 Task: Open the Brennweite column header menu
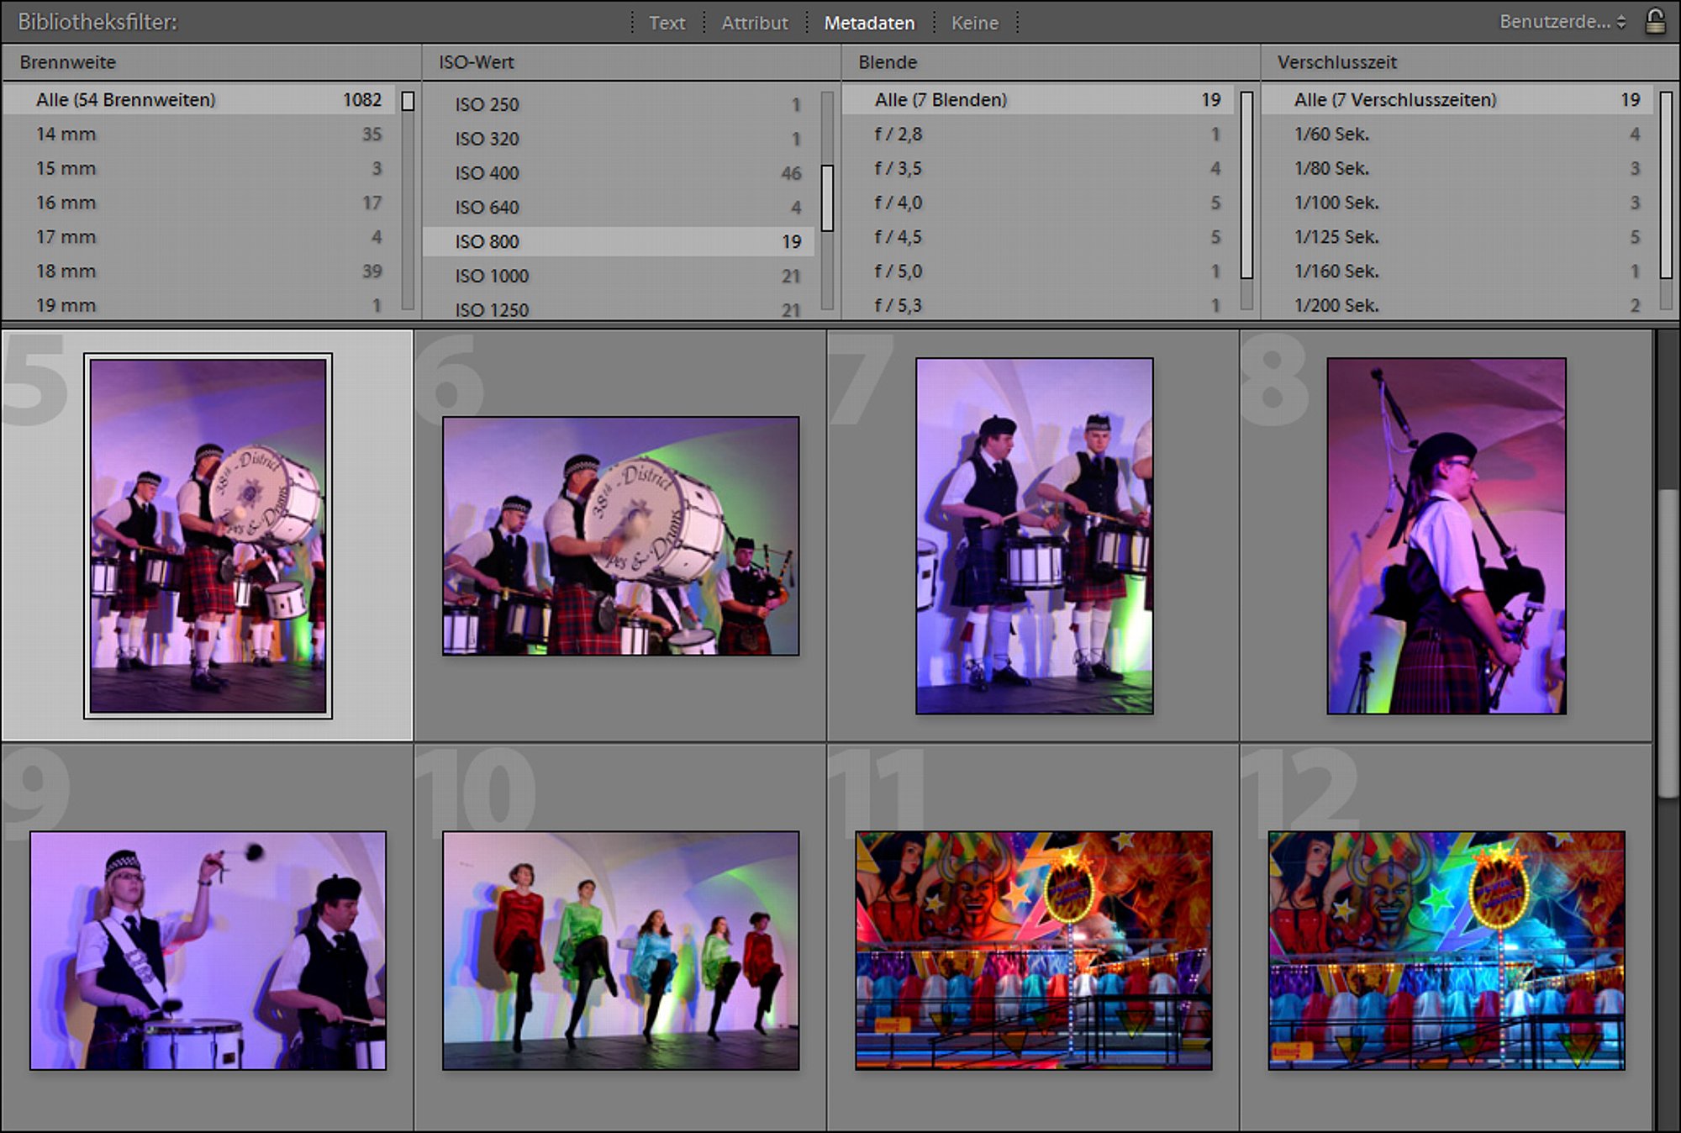click(68, 62)
